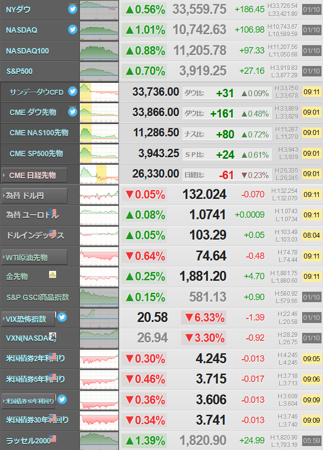The width and height of the screenshot is (323, 450).
Task: Open the NASDAQ100 index link
Action: coord(27,51)
